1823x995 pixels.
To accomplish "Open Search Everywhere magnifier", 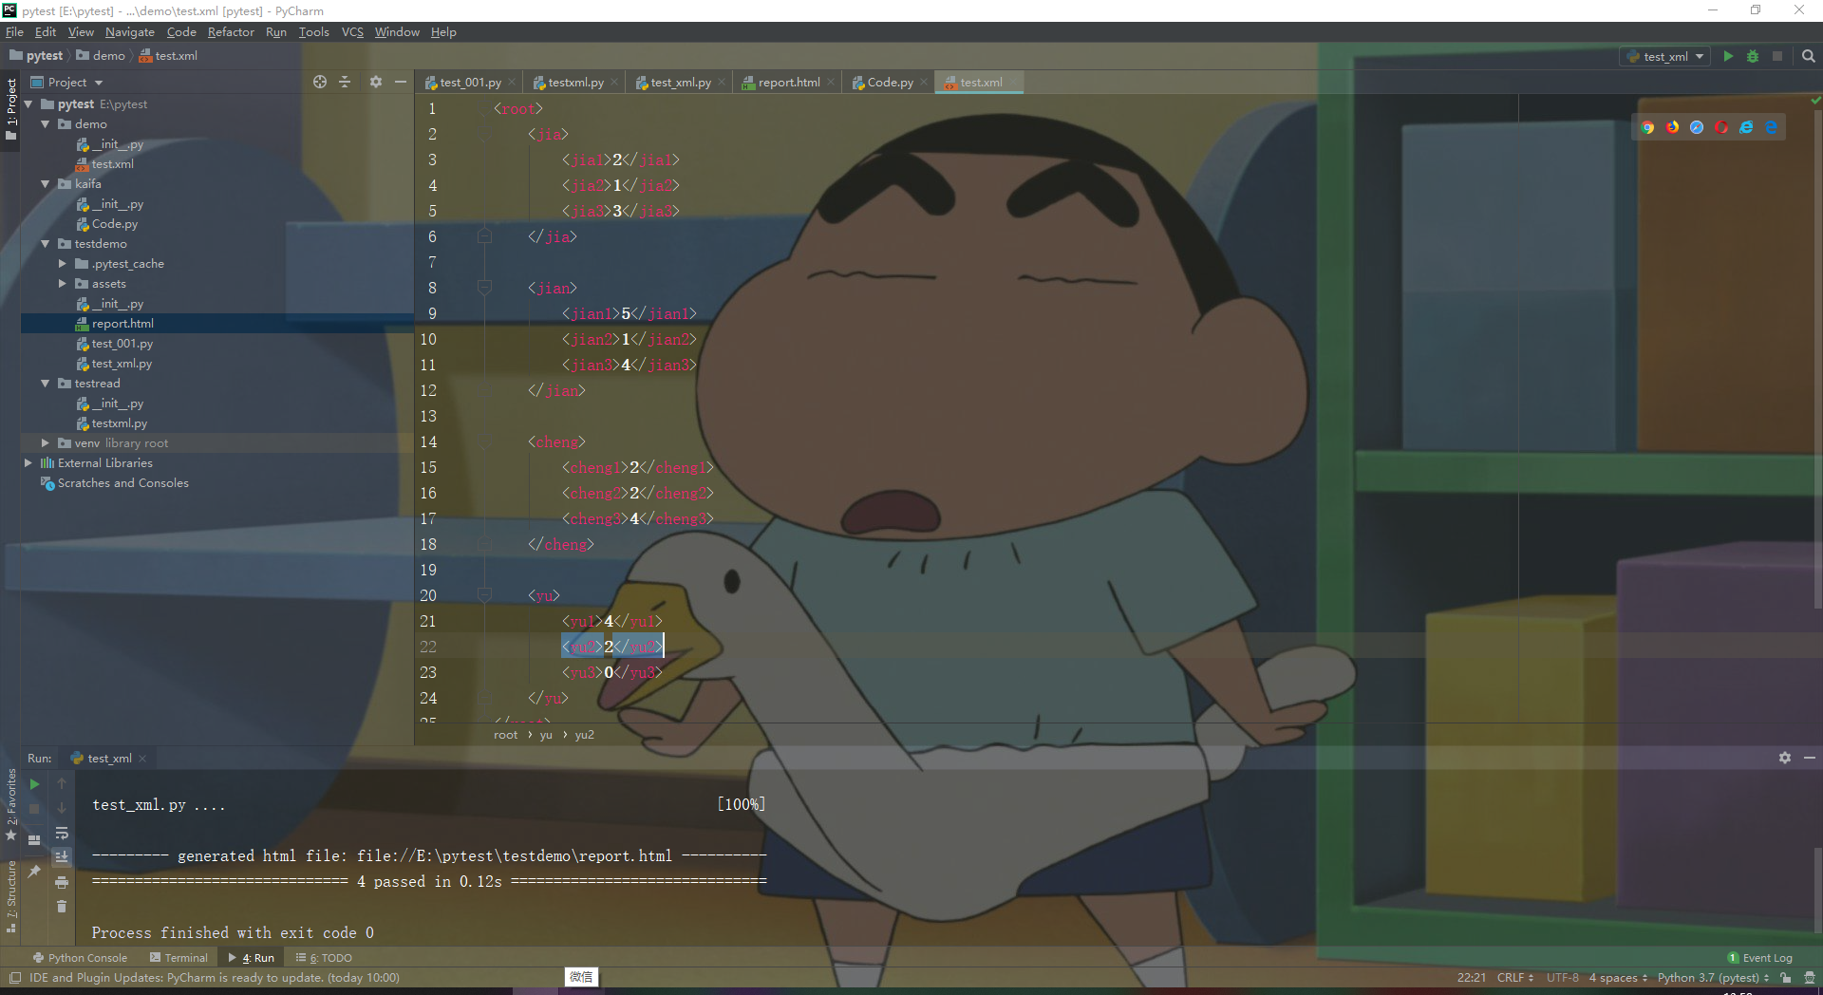I will click(1808, 56).
